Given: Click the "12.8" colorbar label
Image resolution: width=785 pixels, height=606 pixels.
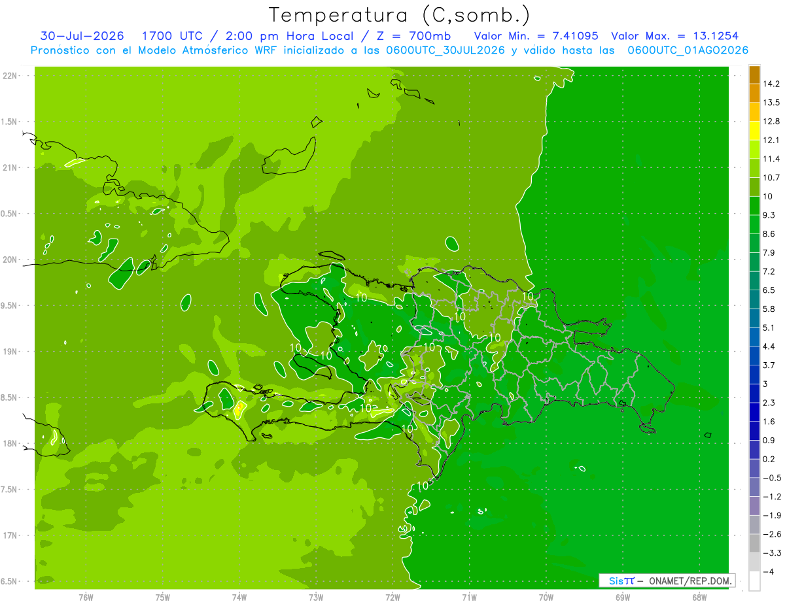Looking at the screenshot, I should pos(771,122).
